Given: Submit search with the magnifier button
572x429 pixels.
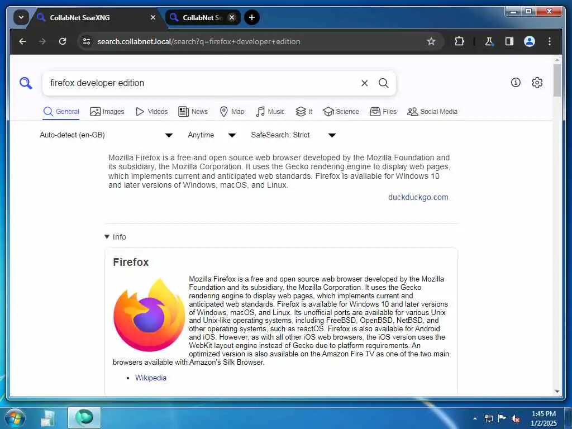Looking at the screenshot, I should click(383, 83).
